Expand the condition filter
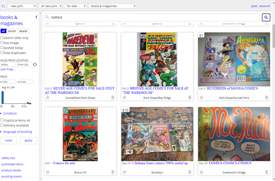The image size is (275, 181). pos(10,113)
